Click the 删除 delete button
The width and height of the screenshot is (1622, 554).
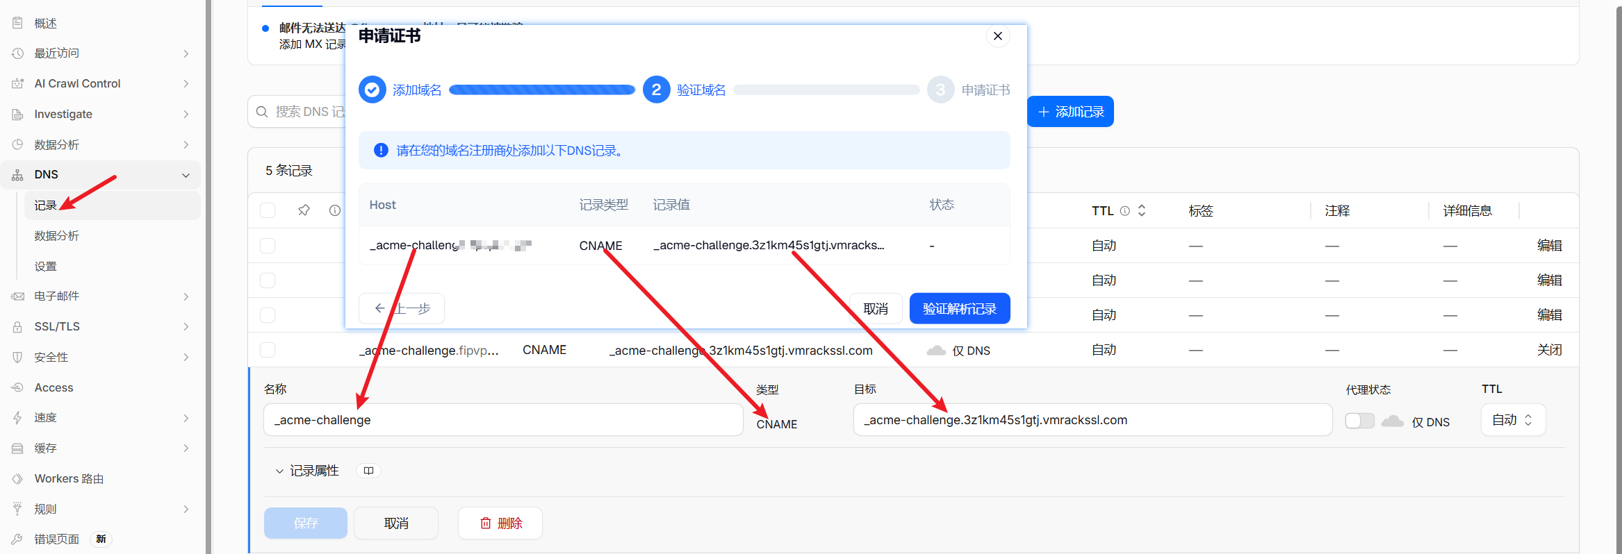[x=500, y=523]
